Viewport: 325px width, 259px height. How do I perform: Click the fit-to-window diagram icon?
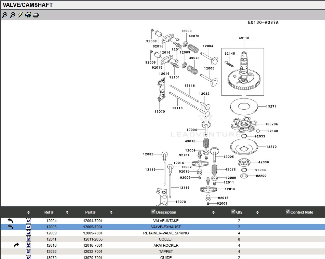tap(28, 15)
